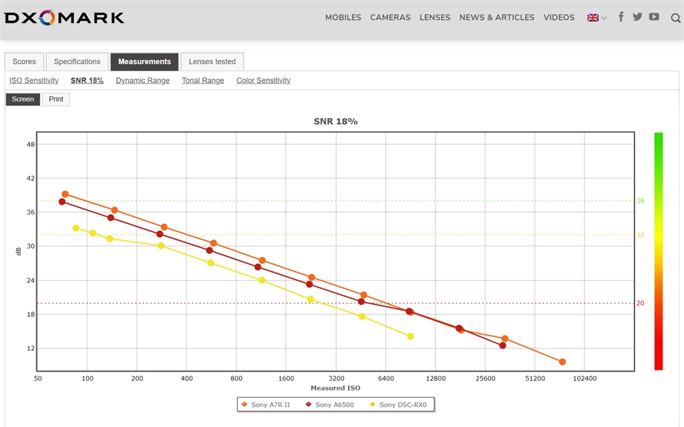
Task: Open the UK flag language selector
Action: click(596, 18)
